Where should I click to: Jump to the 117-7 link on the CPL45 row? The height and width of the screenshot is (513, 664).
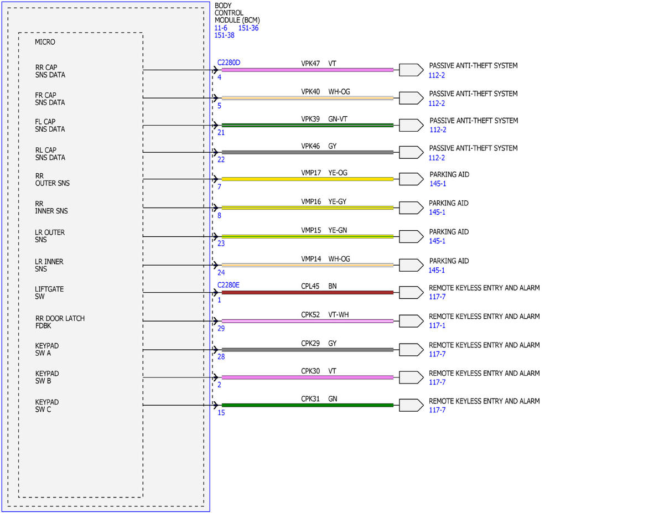pos(437,297)
